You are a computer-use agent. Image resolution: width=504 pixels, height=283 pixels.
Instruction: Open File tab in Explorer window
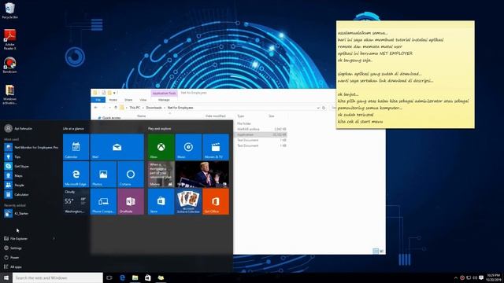98,100
